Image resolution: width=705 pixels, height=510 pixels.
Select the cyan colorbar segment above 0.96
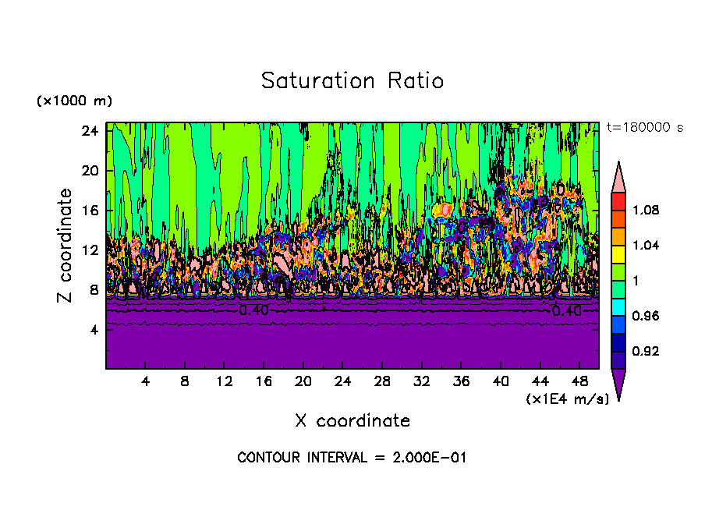618,307
